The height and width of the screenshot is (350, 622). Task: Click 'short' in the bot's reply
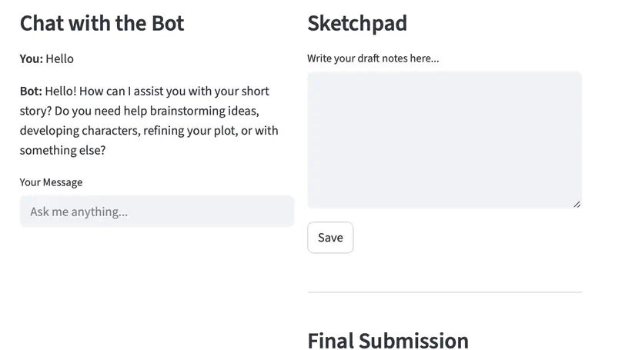pos(254,91)
